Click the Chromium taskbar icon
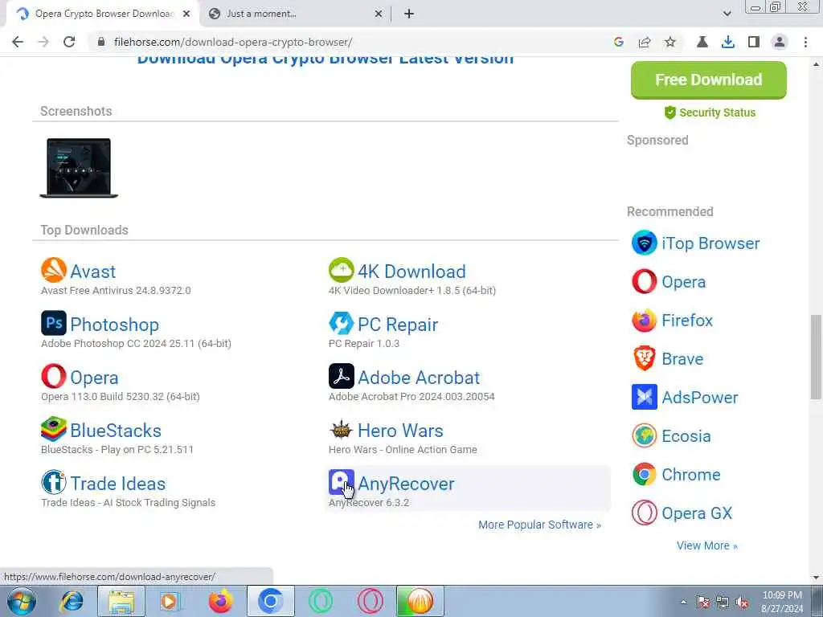The image size is (823, 617). 270,601
